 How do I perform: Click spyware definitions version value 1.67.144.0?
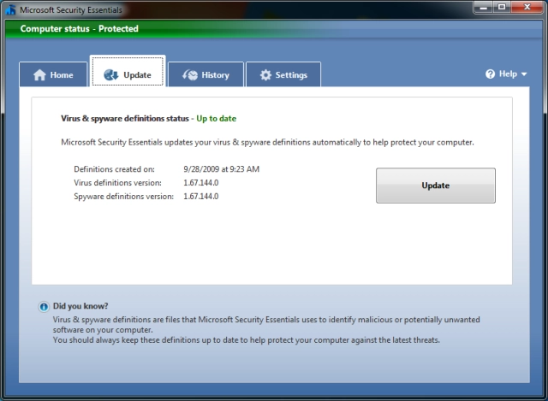(x=201, y=197)
